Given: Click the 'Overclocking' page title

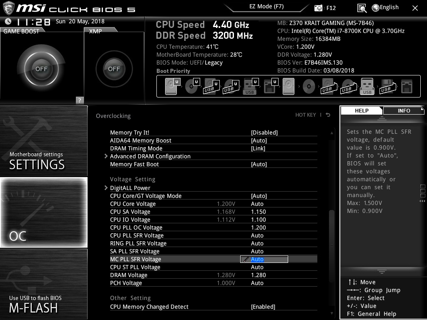Looking at the screenshot, I should 113,116.
